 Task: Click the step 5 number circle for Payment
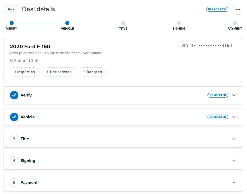tap(14, 183)
